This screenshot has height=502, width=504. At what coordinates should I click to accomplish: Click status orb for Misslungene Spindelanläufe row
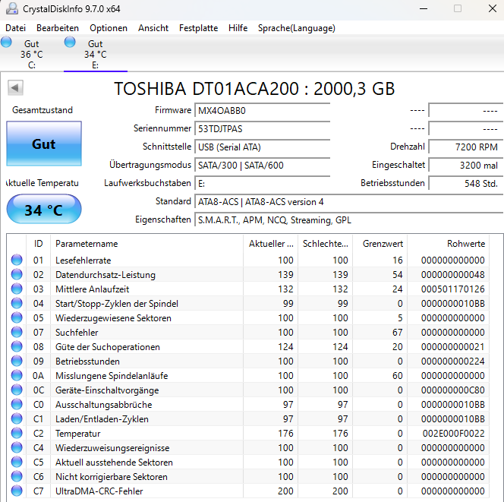(x=17, y=375)
